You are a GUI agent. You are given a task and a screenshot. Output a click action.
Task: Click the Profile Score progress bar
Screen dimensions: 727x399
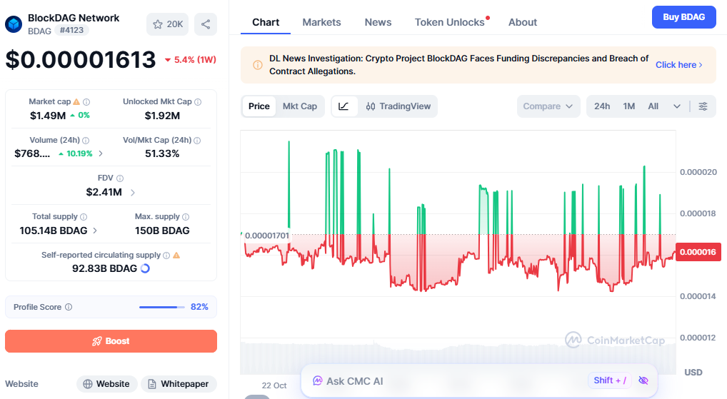162,307
